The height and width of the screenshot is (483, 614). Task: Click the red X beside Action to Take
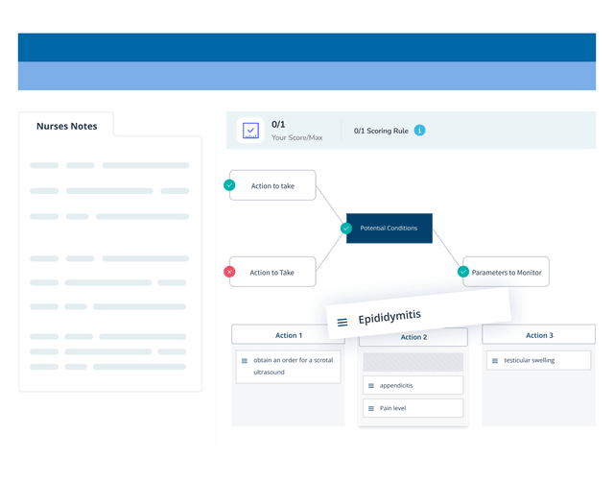click(x=229, y=272)
